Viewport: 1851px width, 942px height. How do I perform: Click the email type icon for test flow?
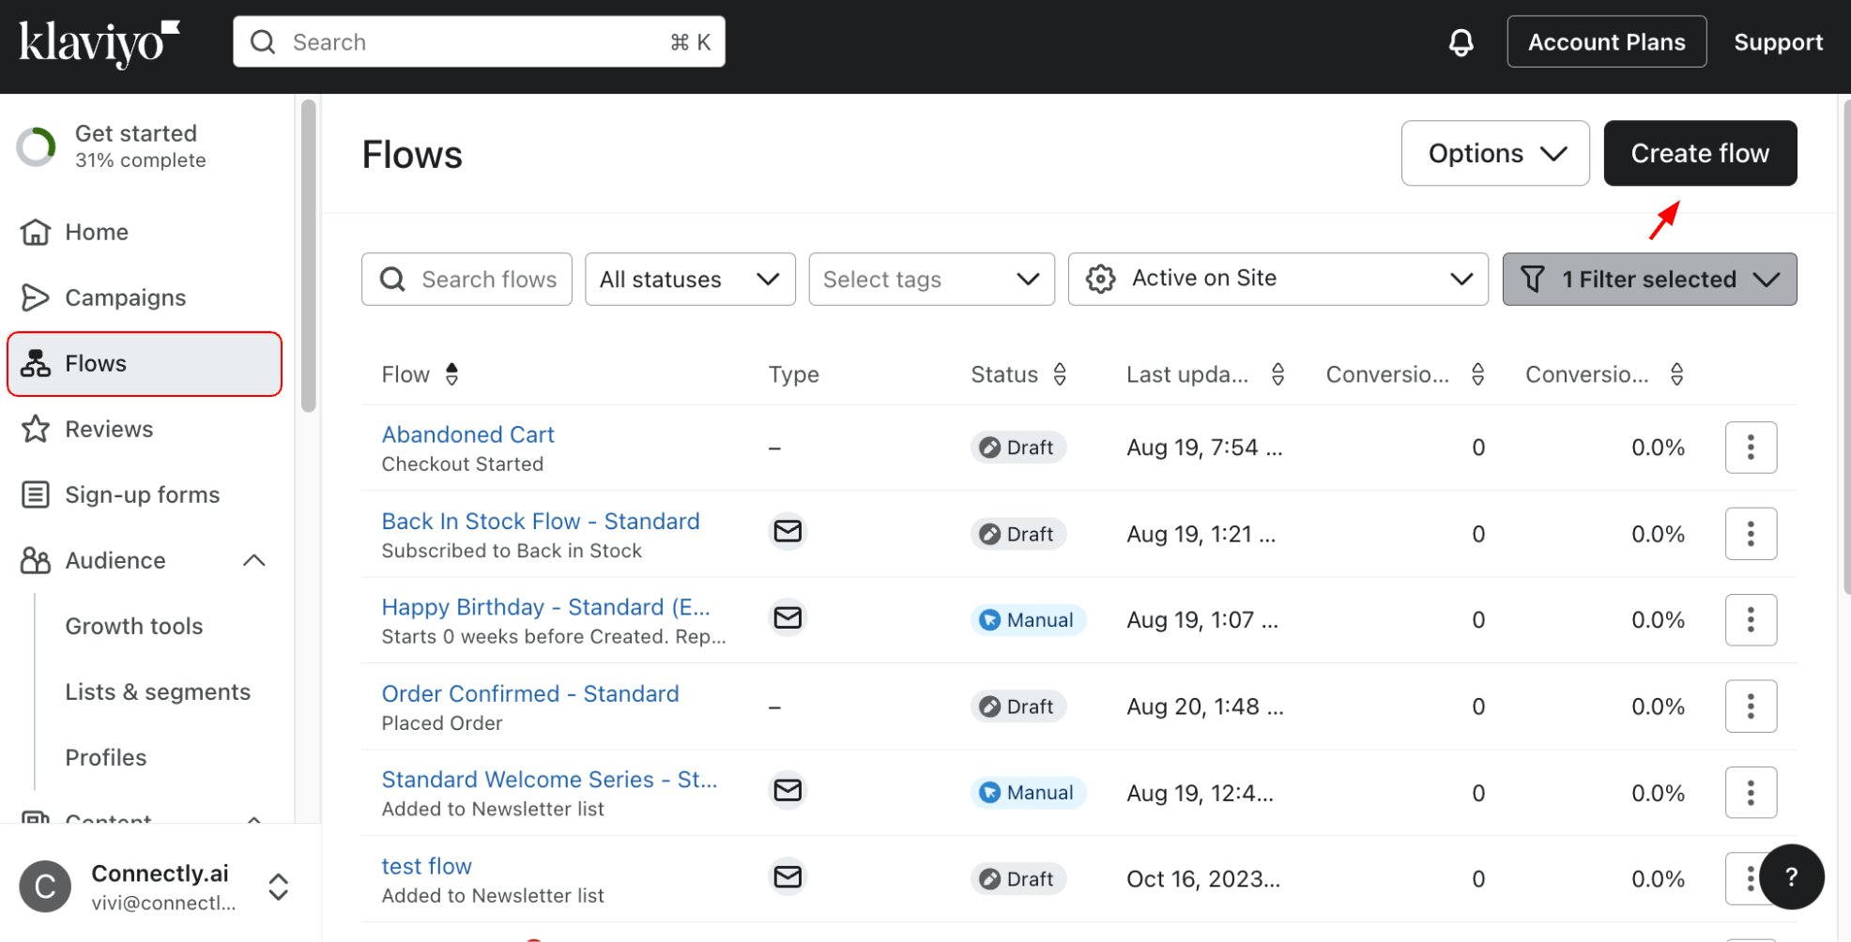point(788,876)
